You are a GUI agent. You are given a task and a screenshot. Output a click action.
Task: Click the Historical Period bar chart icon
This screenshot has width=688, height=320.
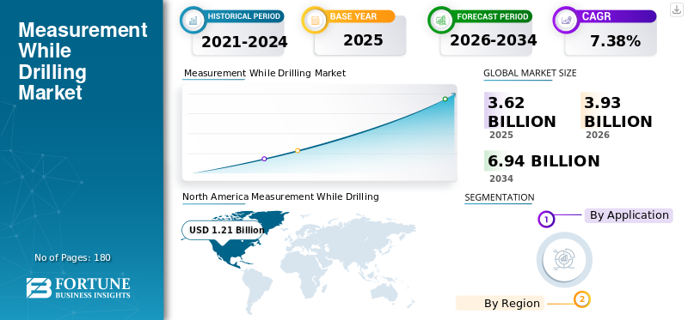(193, 20)
